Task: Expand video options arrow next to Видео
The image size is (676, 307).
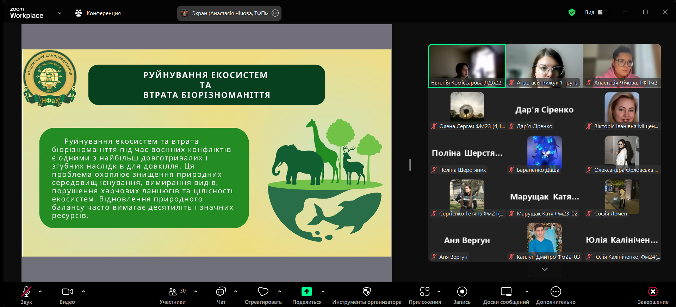Action: 83,292
